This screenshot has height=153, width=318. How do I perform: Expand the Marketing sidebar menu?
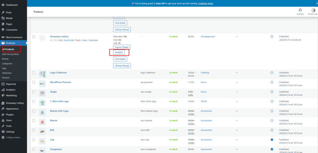(x=11, y=96)
